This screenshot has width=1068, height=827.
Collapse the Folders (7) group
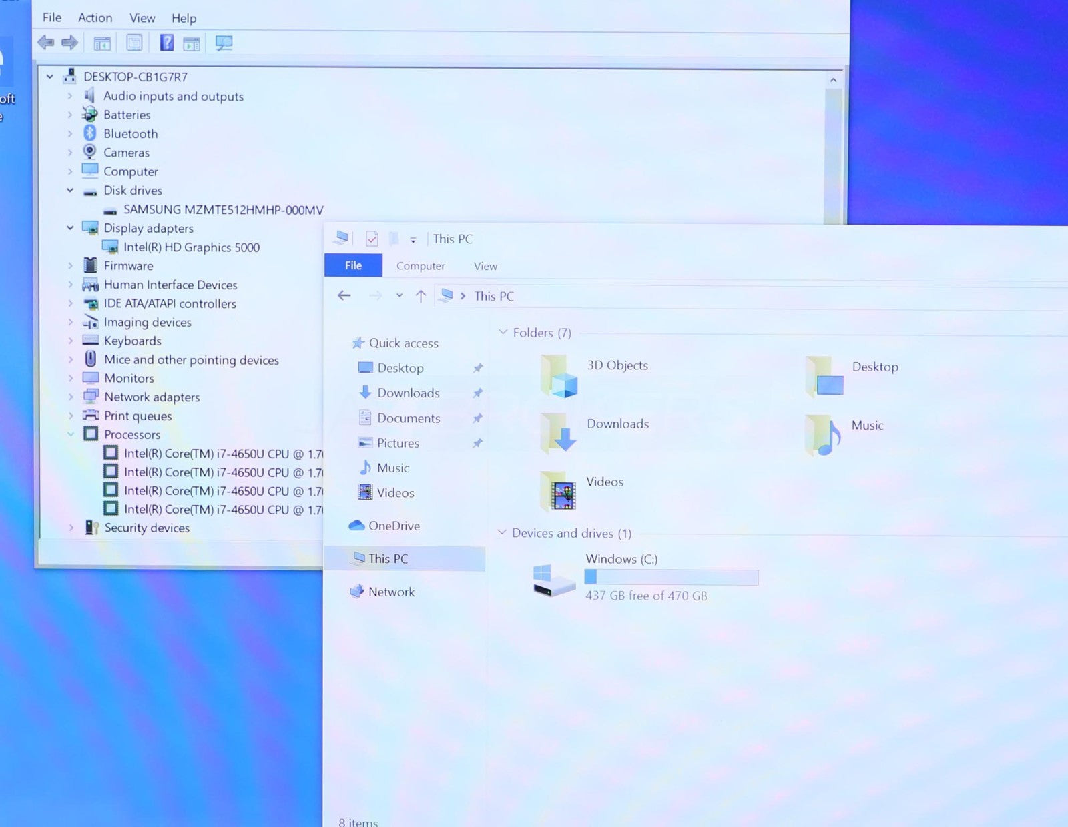coord(503,332)
